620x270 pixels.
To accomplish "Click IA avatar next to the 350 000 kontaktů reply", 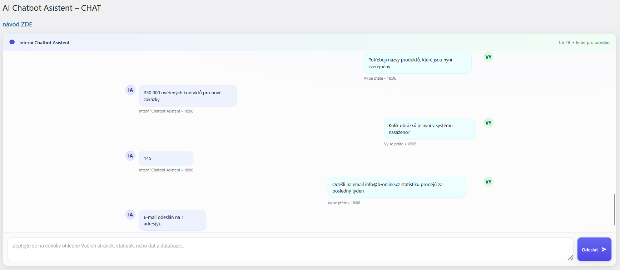I will (x=130, y=90).
